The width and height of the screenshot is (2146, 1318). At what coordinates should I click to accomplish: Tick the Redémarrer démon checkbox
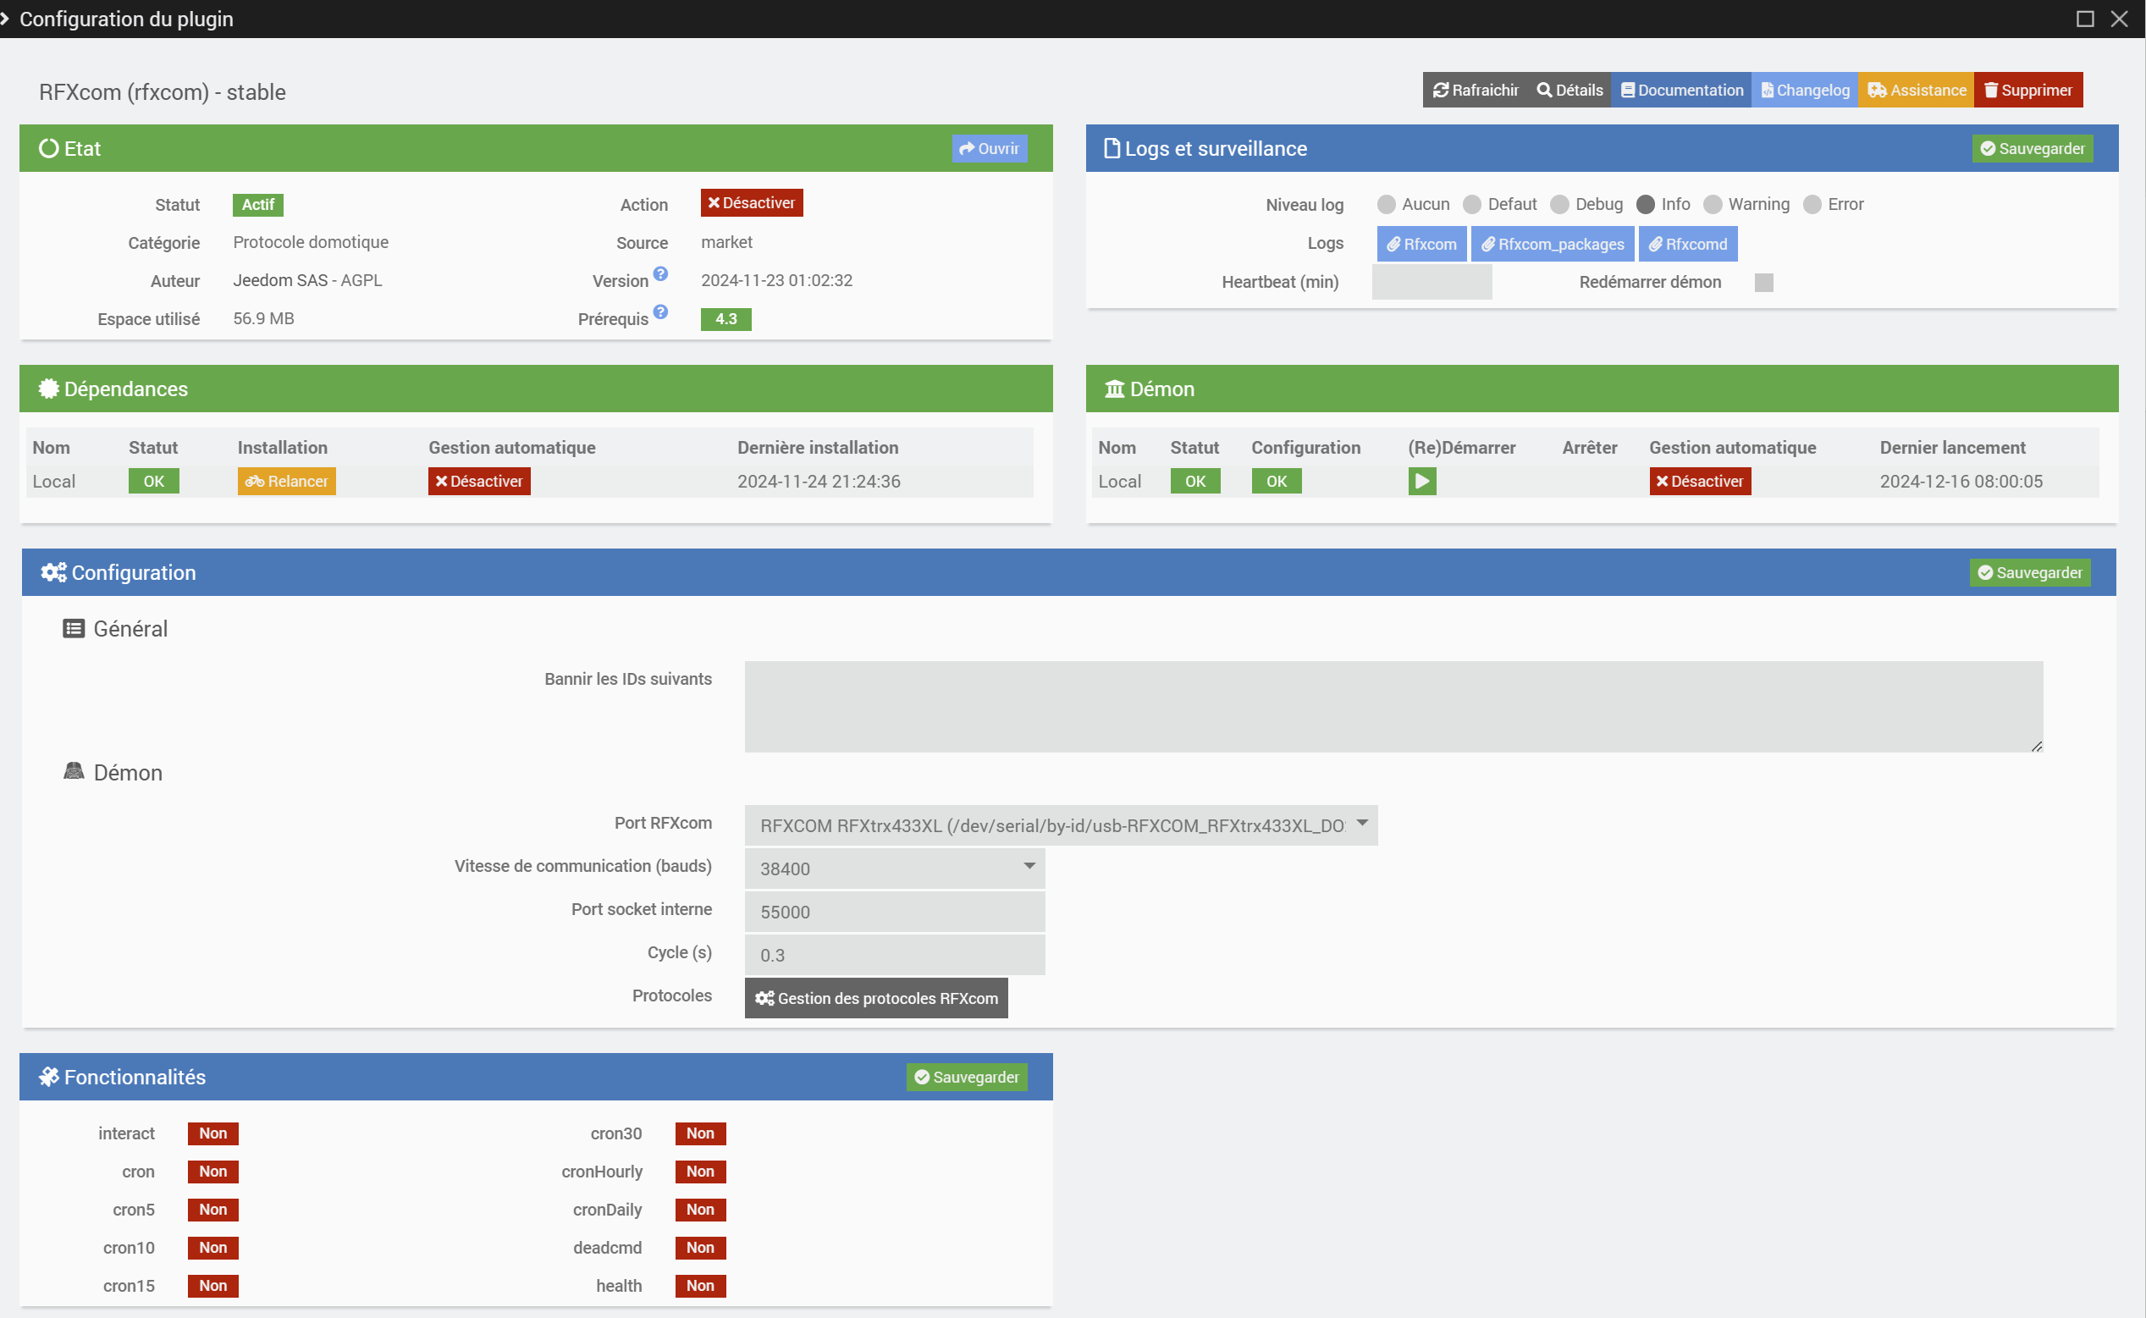pyautogui.click(x=1763, y=283)
